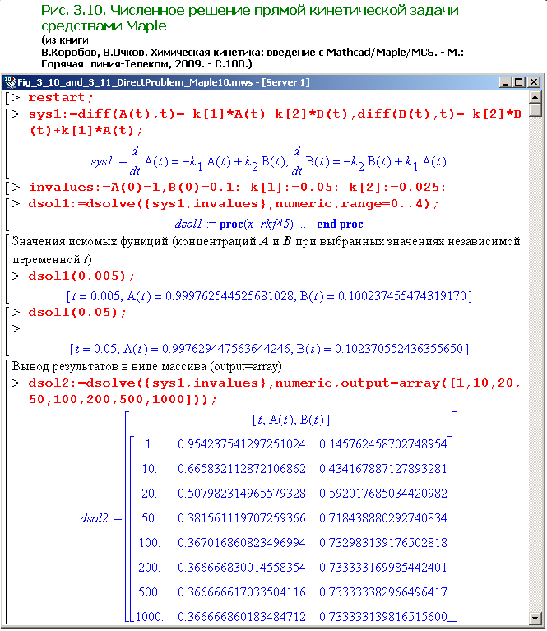Click the sys1:=diff(A(t),t) input line
The width and height of the screenshot is (547, 631).
pos(275,123)
